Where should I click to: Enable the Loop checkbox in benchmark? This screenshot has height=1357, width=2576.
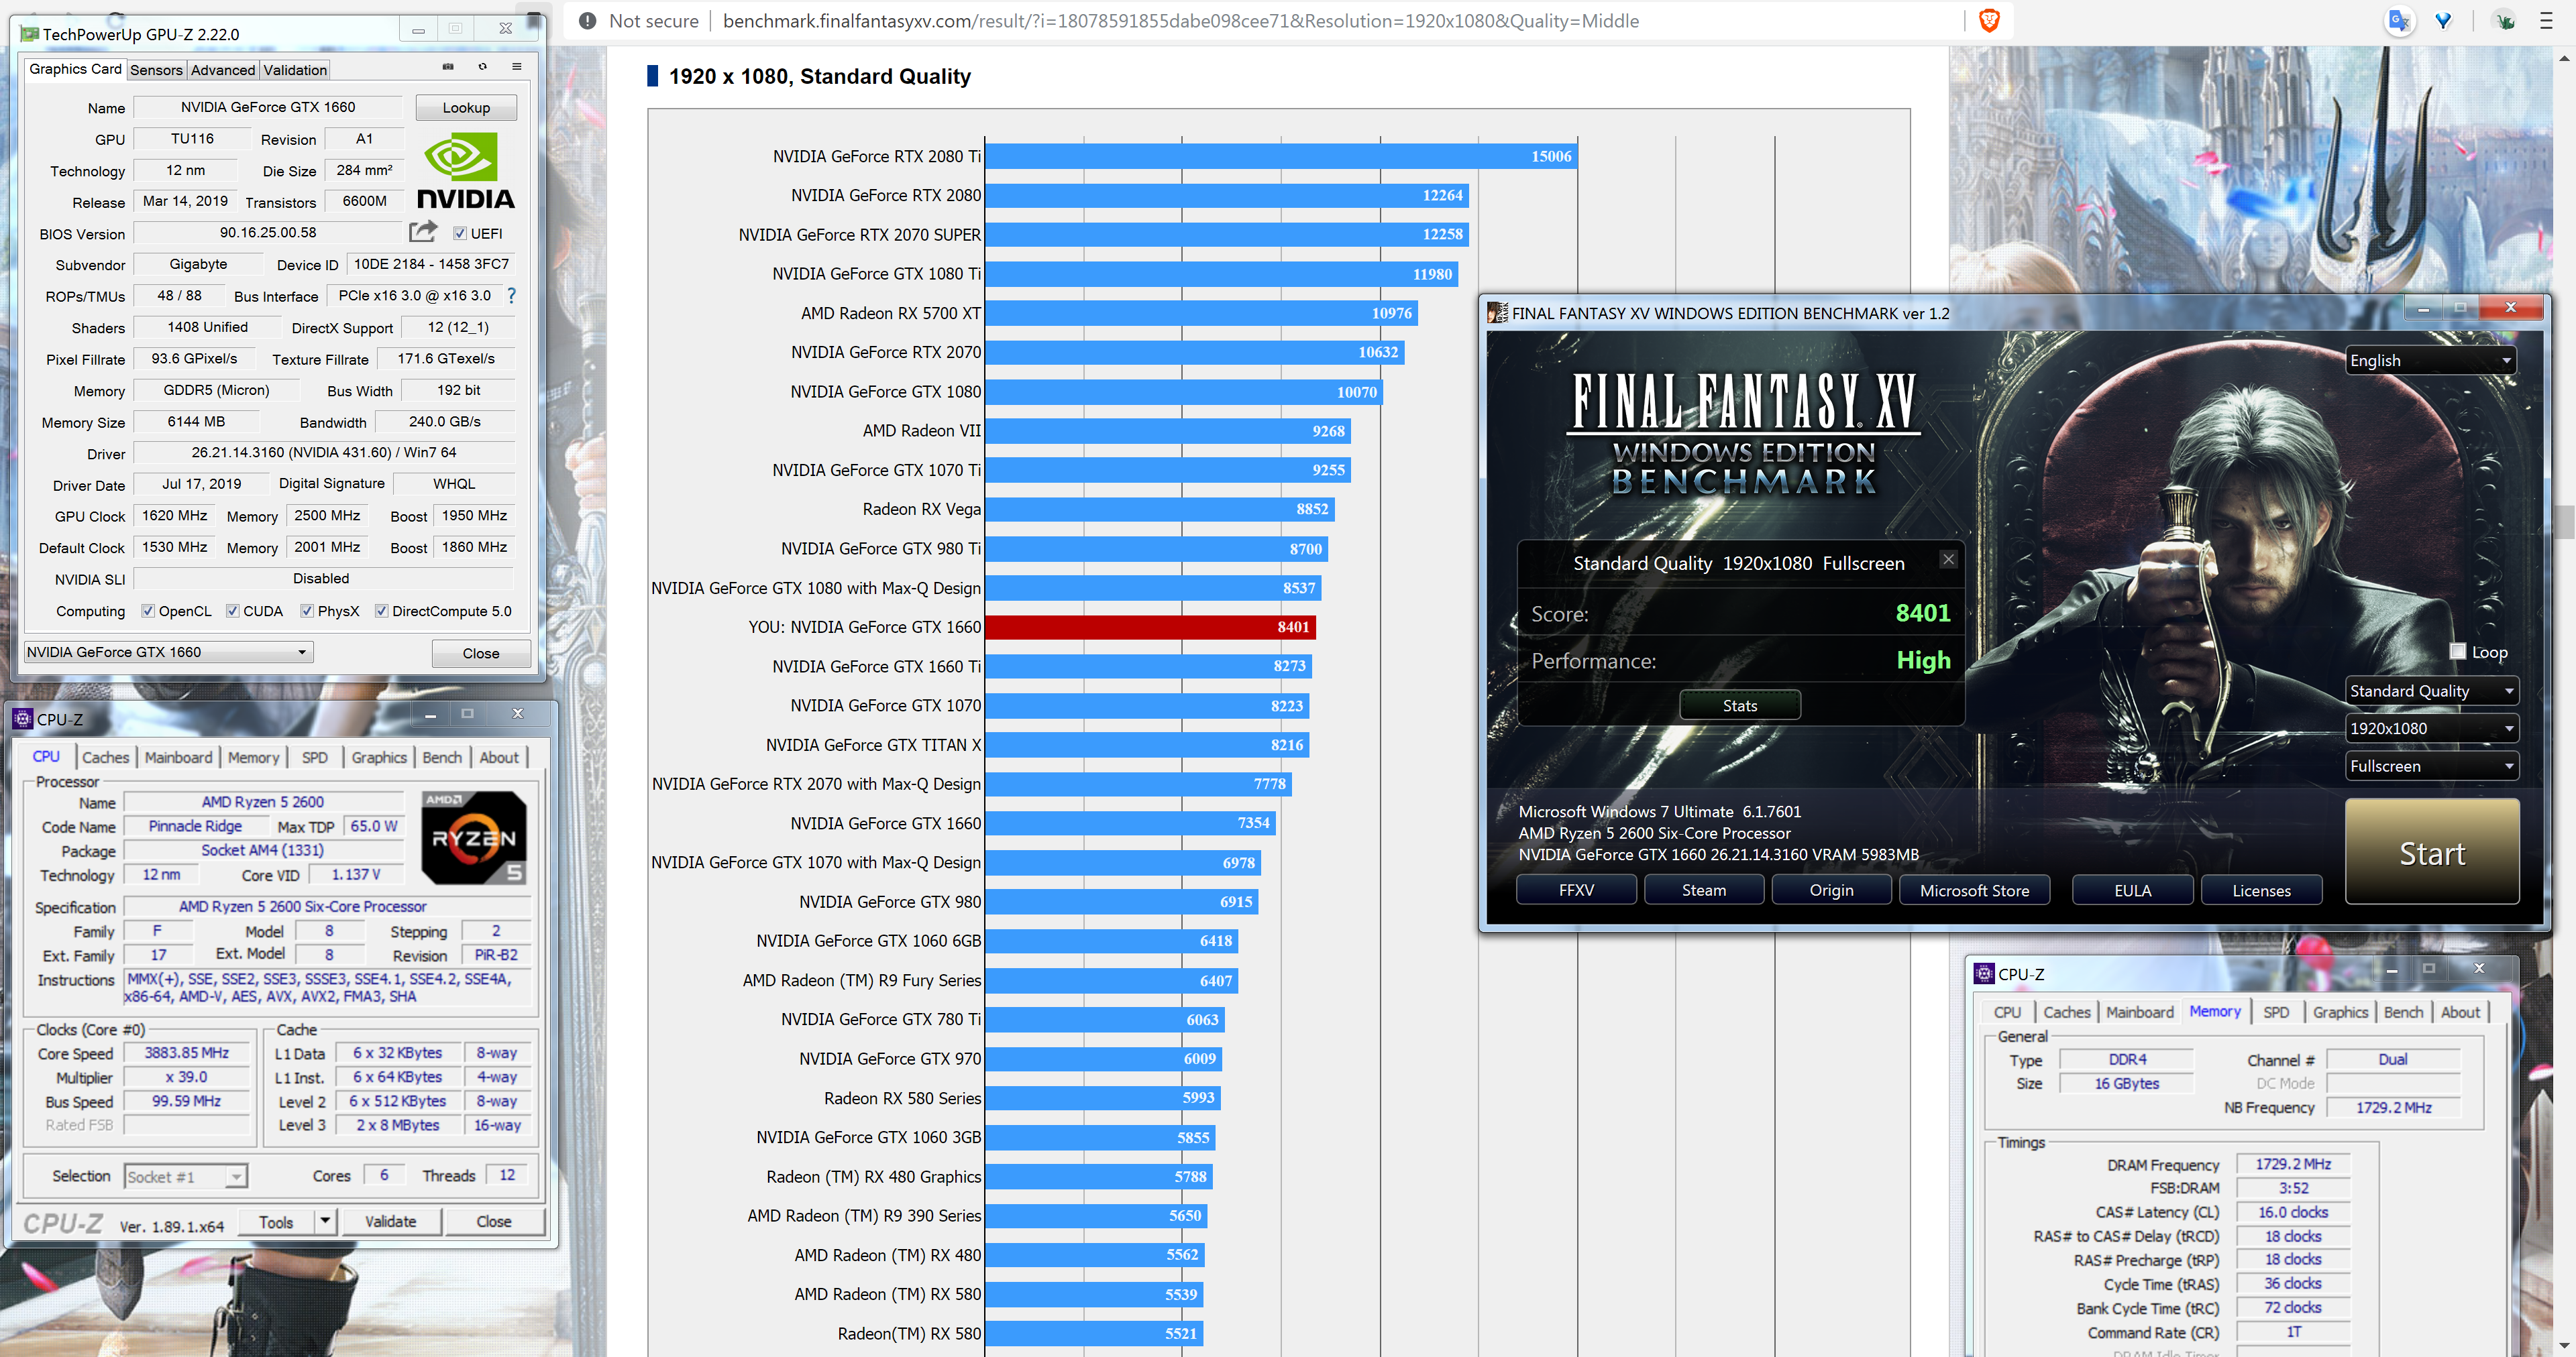2457,652
